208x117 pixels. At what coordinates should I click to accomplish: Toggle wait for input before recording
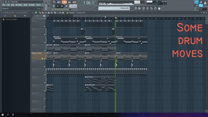(59, 2)
